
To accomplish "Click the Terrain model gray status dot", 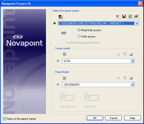I will pos(58,61).
